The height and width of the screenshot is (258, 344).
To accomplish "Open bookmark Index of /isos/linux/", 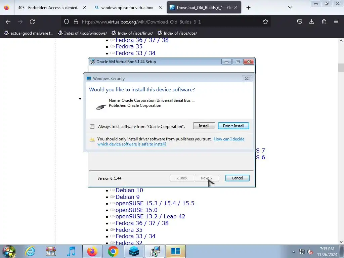I will 132,33.
